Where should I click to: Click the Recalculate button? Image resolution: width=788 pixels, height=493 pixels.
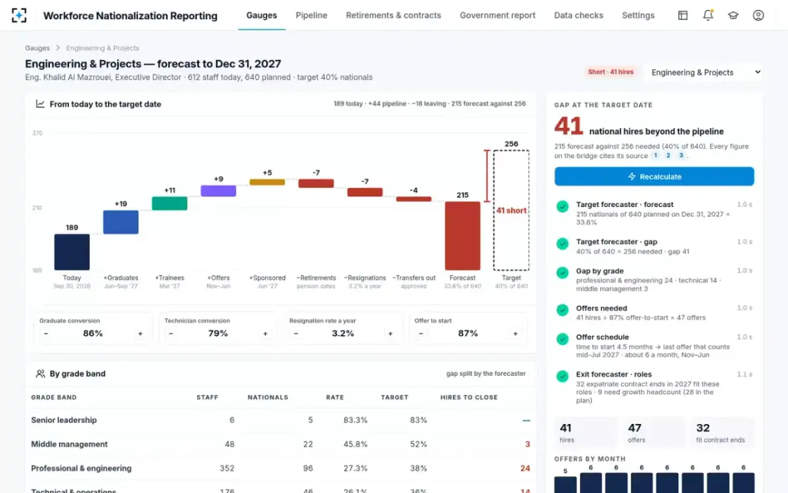tap(654, 177)
